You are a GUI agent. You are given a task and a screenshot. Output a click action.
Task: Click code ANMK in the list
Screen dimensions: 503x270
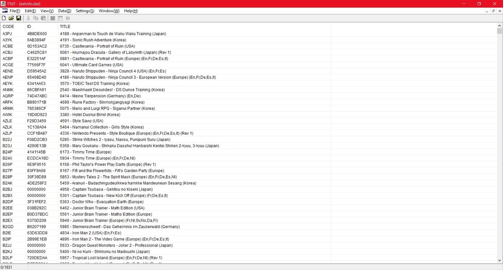pos(8,90)
